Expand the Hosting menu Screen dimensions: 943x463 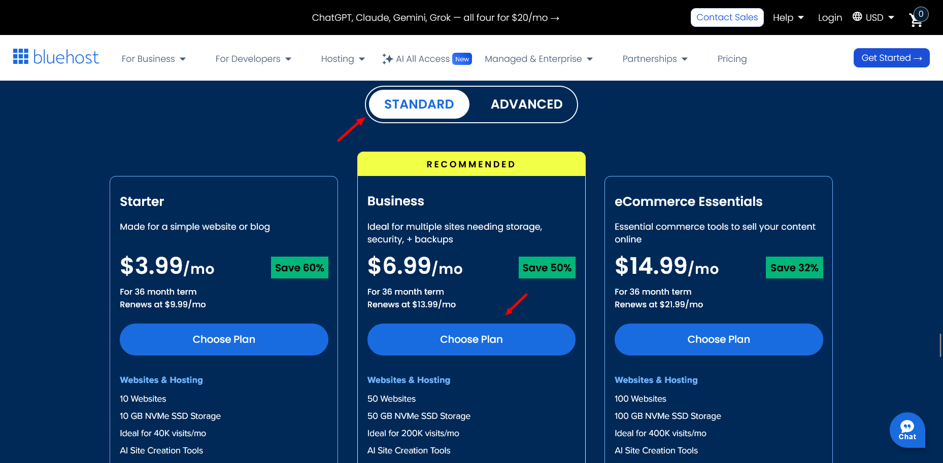pyautogui.click(x=343, y=59)
